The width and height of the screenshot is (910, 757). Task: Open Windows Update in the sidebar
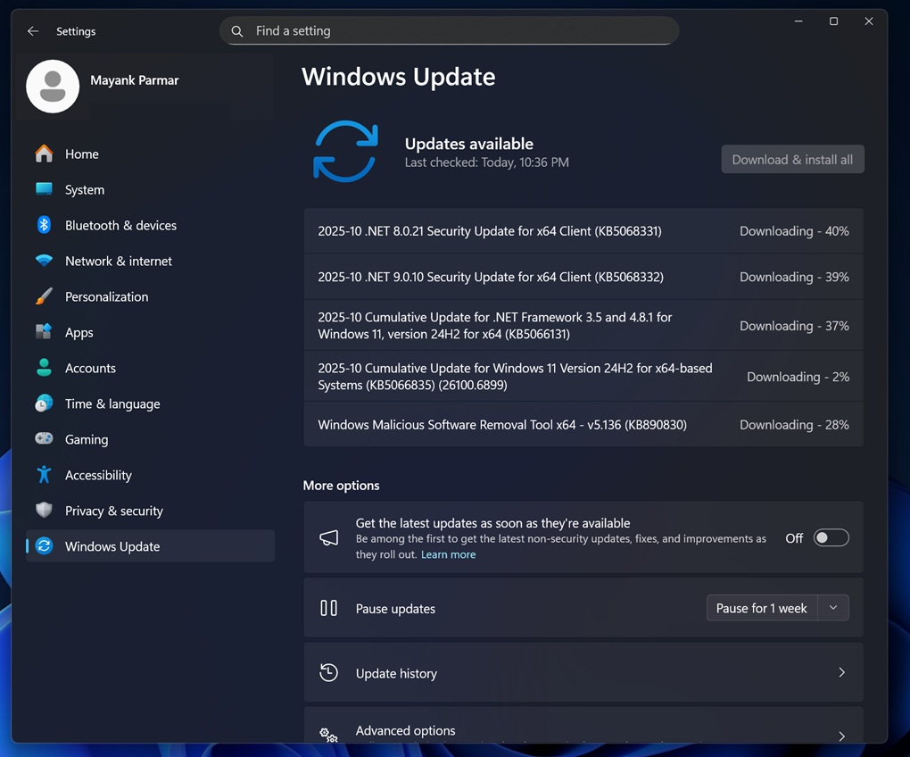(x=112, y=546)
